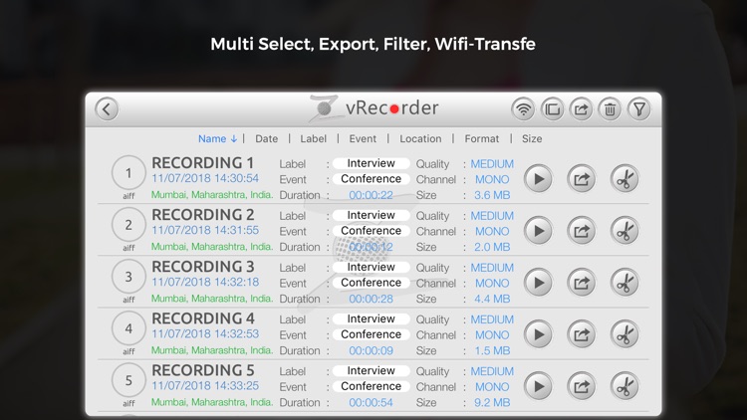Share Recording 1

582,179
